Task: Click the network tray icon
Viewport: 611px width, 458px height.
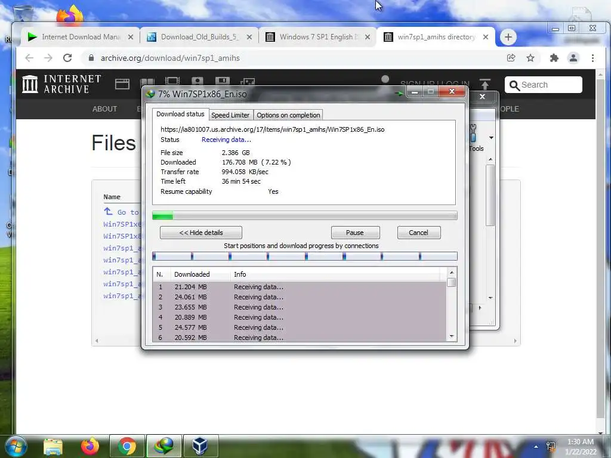Action: point(551,447)
